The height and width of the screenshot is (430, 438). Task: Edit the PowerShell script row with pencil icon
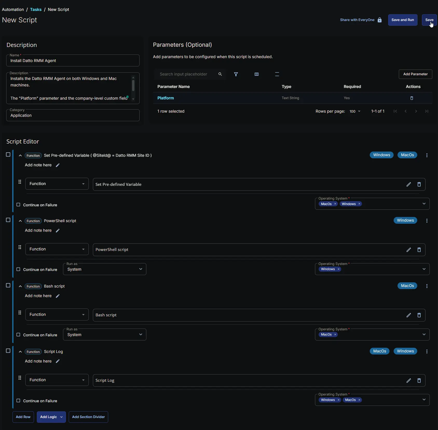click(409, 250)
